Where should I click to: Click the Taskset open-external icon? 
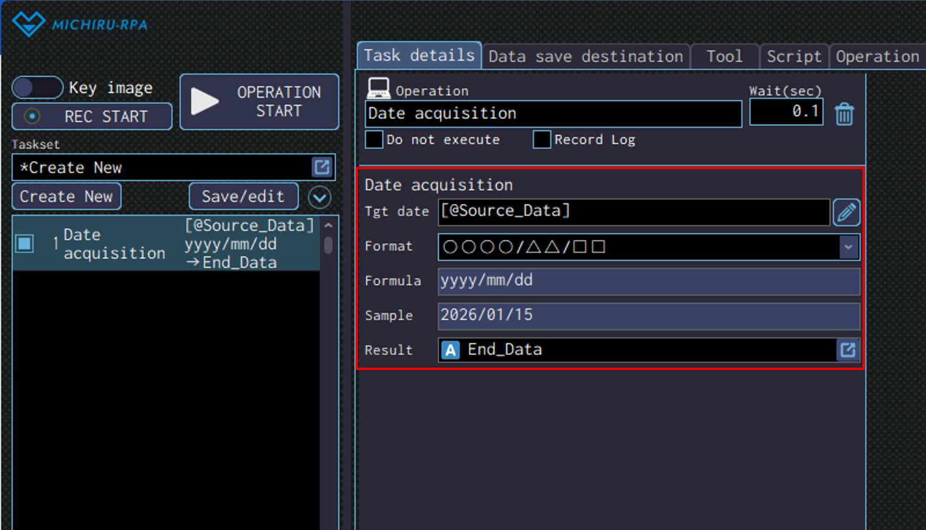pos(322,167)
